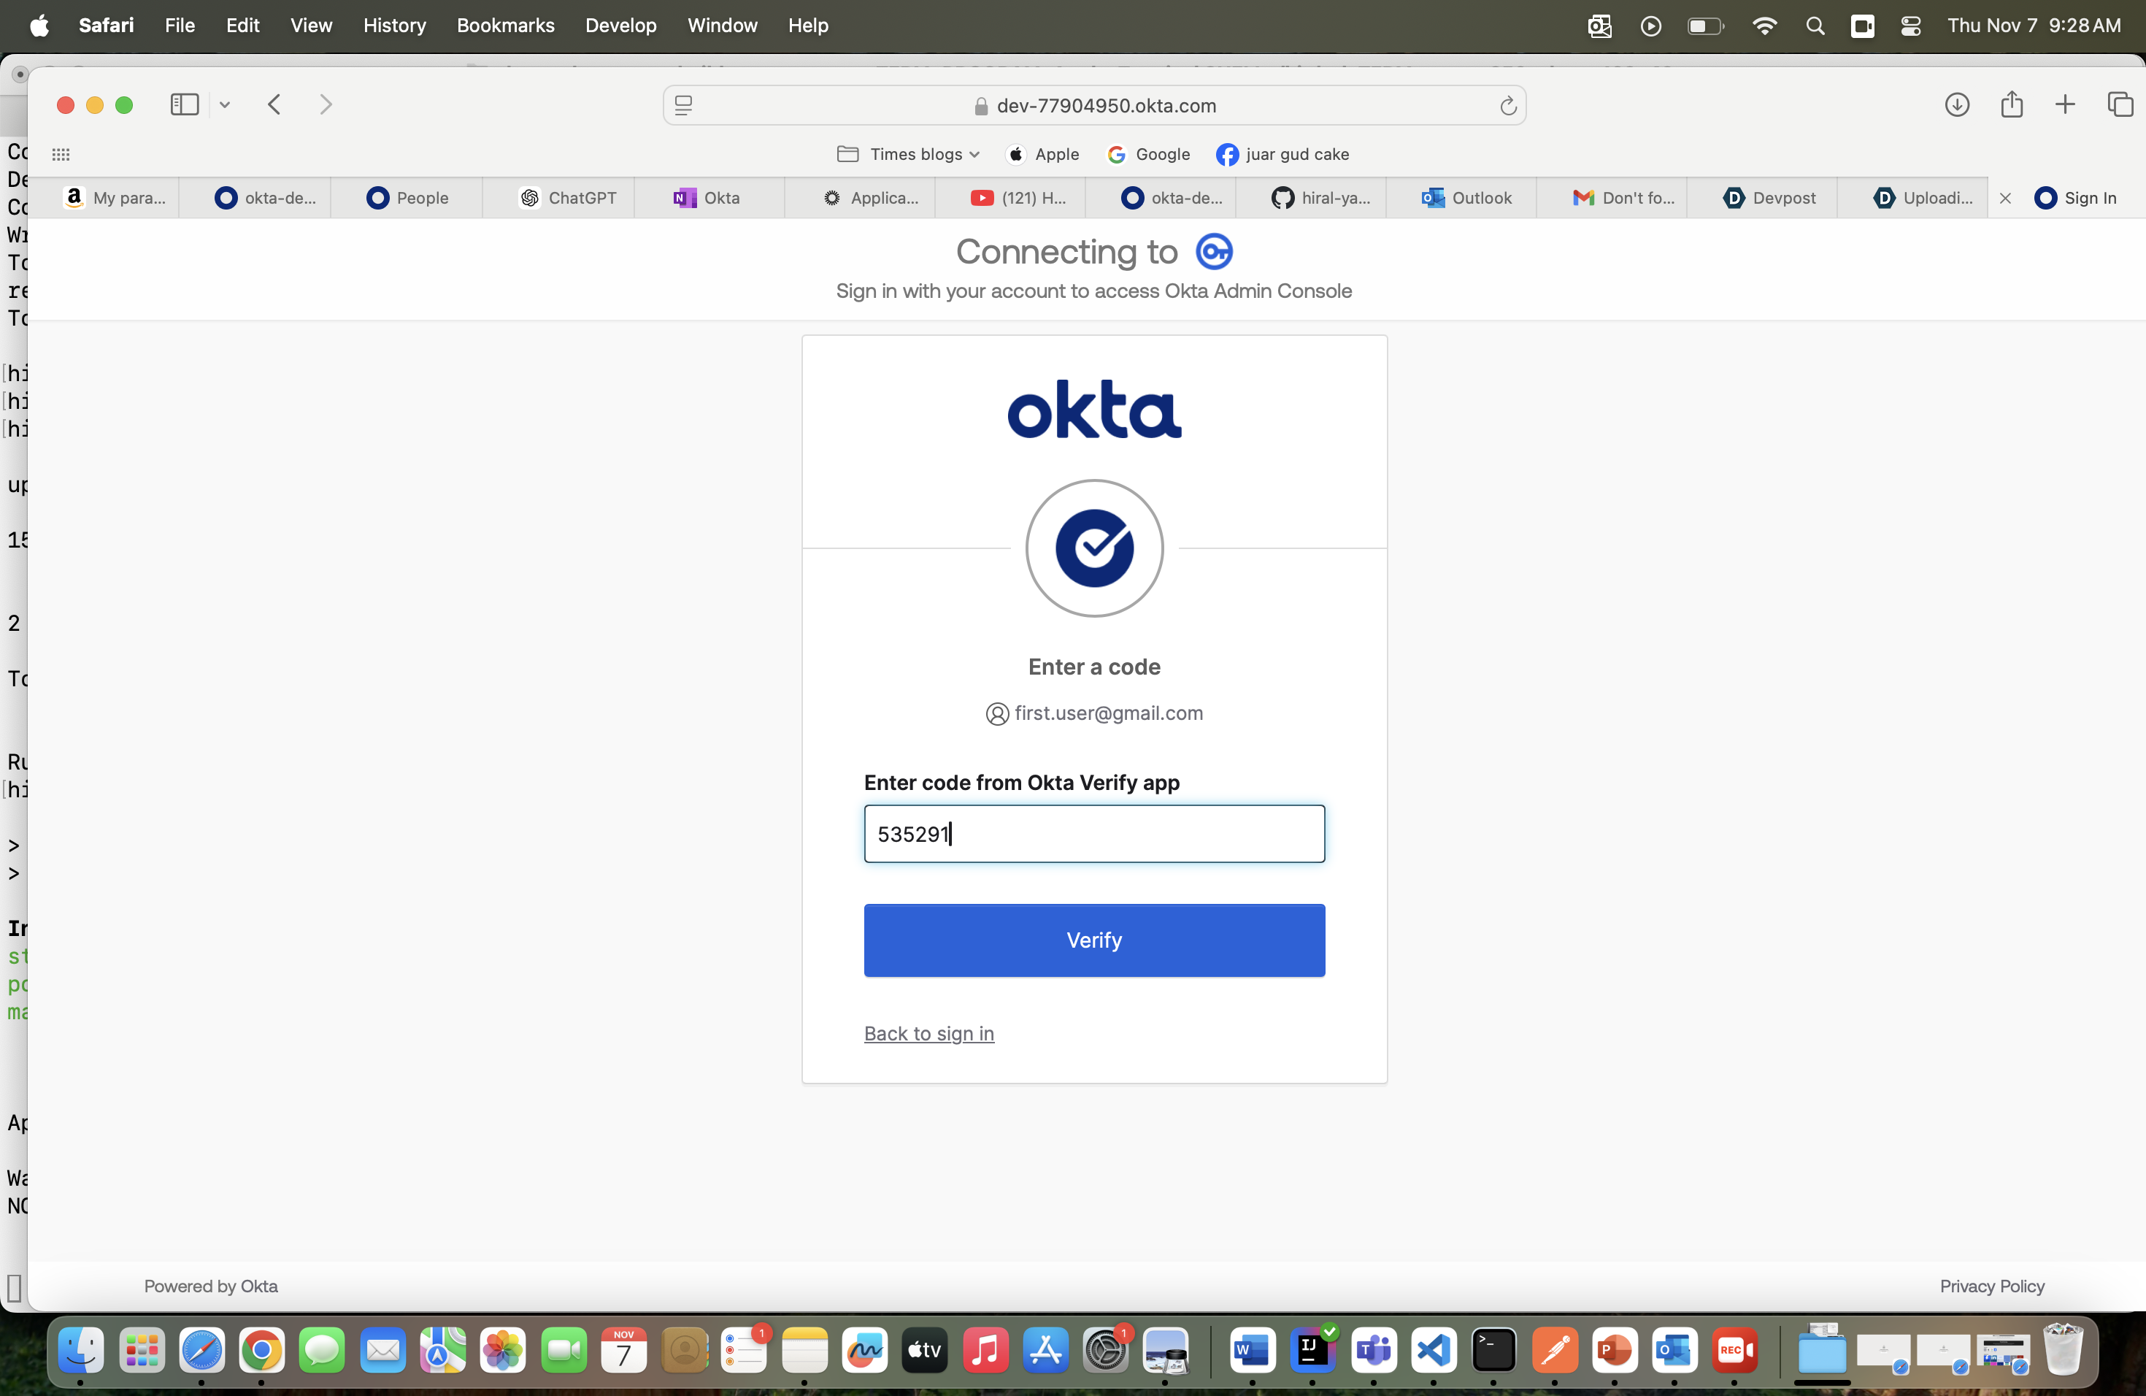Open the Safari downloads icon

pyautogui.click(x=1955, y=104)
